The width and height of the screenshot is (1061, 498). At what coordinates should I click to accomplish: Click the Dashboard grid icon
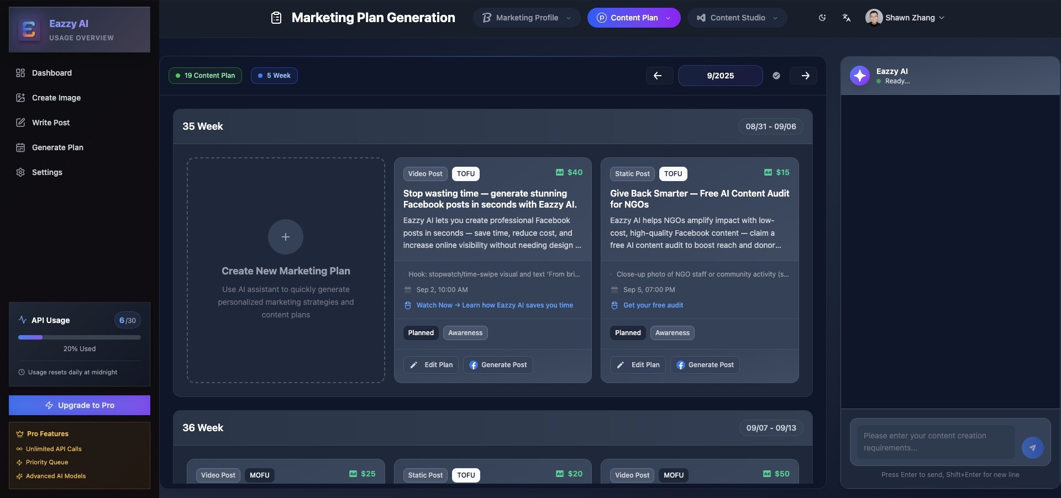tap(20, 73)
